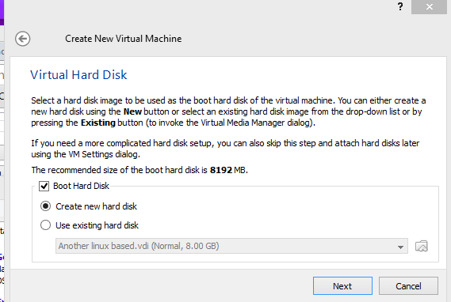This screenshot has height=302, width=451.
Task: Select Use existing hard disk radio button
Action: tap(45, 225)
